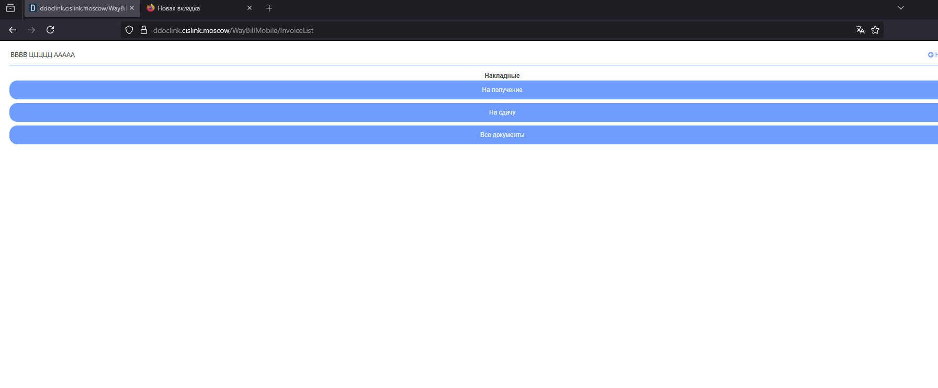Go back with the browser back arrow

coord(13,30)
